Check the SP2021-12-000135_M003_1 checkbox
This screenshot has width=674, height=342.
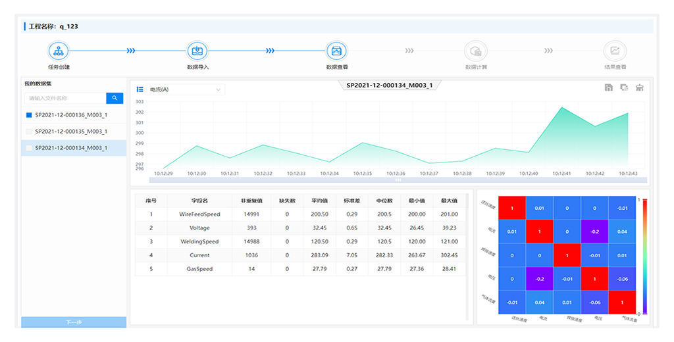(x=29, y=132)
